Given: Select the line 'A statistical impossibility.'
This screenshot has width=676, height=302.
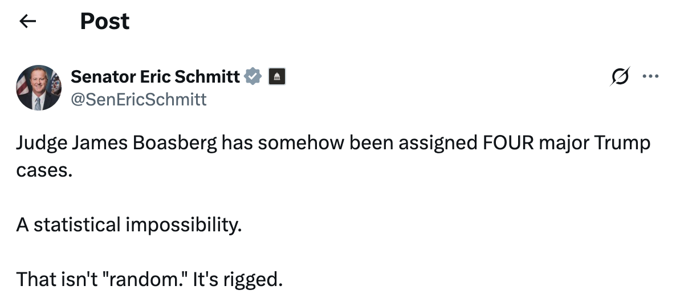Looking at the screenshot, I should [129, 225].
